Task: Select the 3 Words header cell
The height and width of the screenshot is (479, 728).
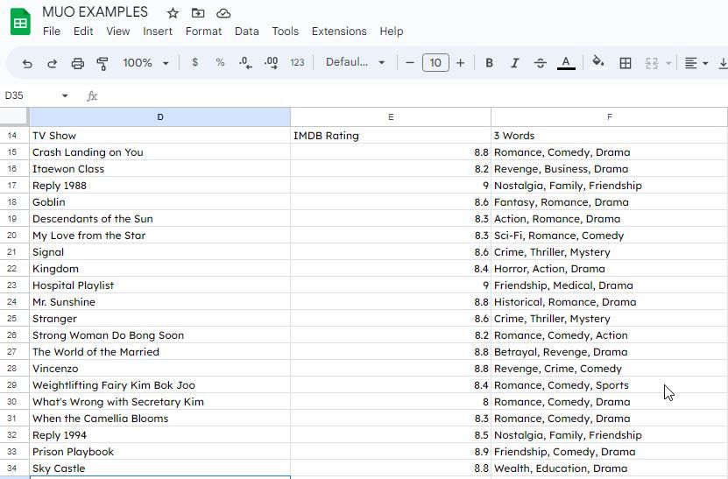Action: click(609, 136)
